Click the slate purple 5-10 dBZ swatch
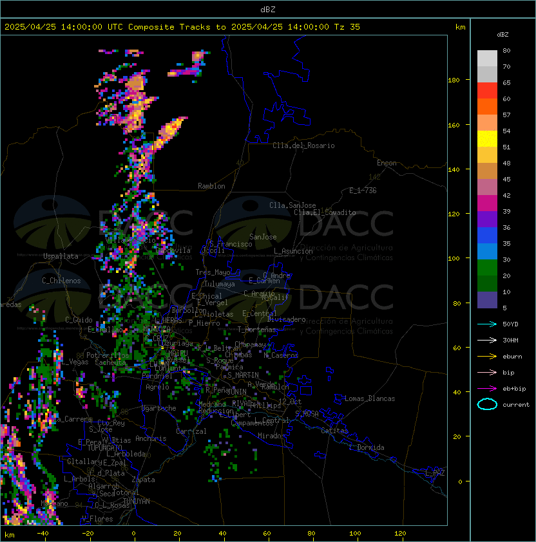536x542 pixels. (487, 300)
